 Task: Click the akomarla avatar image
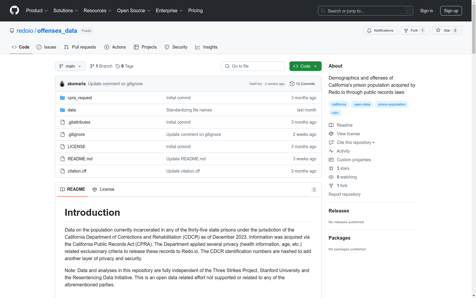[62, 84]
